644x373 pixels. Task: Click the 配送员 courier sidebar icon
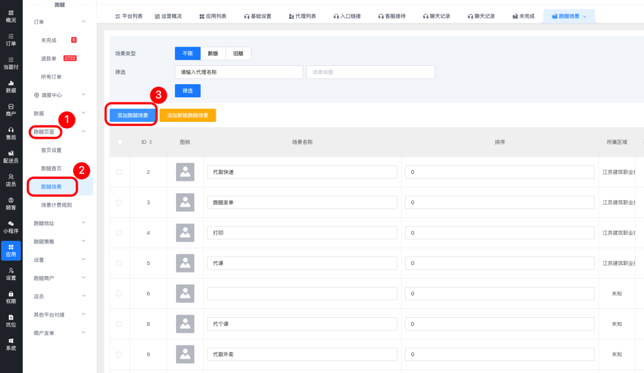pos(11,156)
